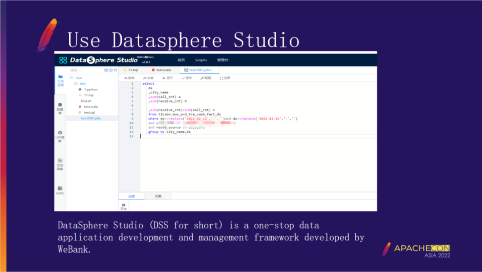
Task: Switch to the 历史 history tab
Action: (158, 196)
